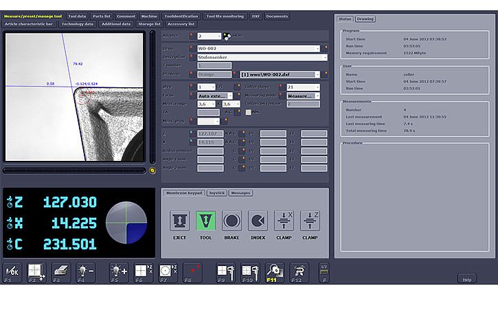Click the F1 OK checkmark icon
The width and height of the screenshot is (498, 330).
(12, 273)
